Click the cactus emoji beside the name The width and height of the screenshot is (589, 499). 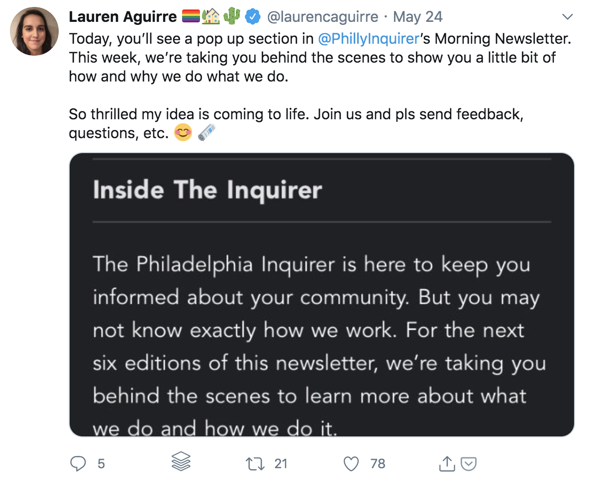pyautogui.click(x=232, y=16)
